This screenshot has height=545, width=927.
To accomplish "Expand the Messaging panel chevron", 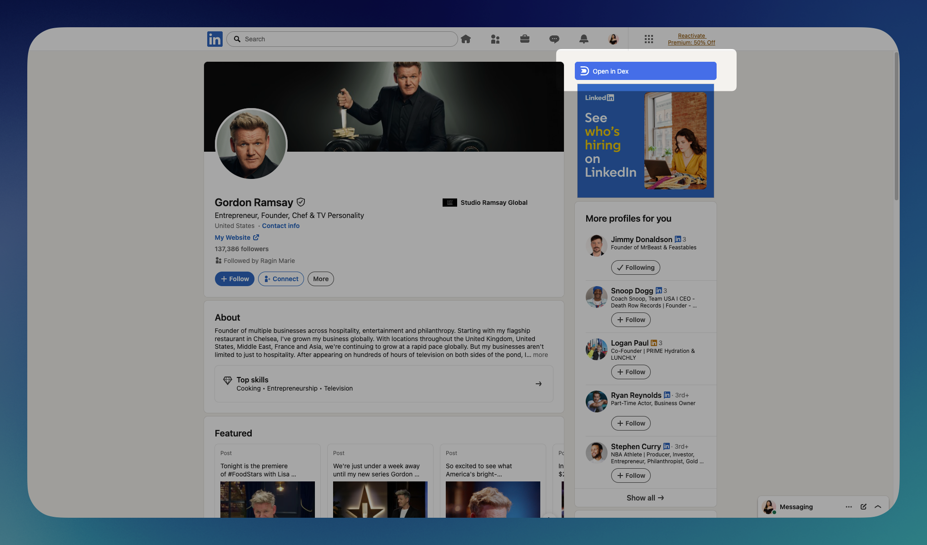I will pos(878,507).
